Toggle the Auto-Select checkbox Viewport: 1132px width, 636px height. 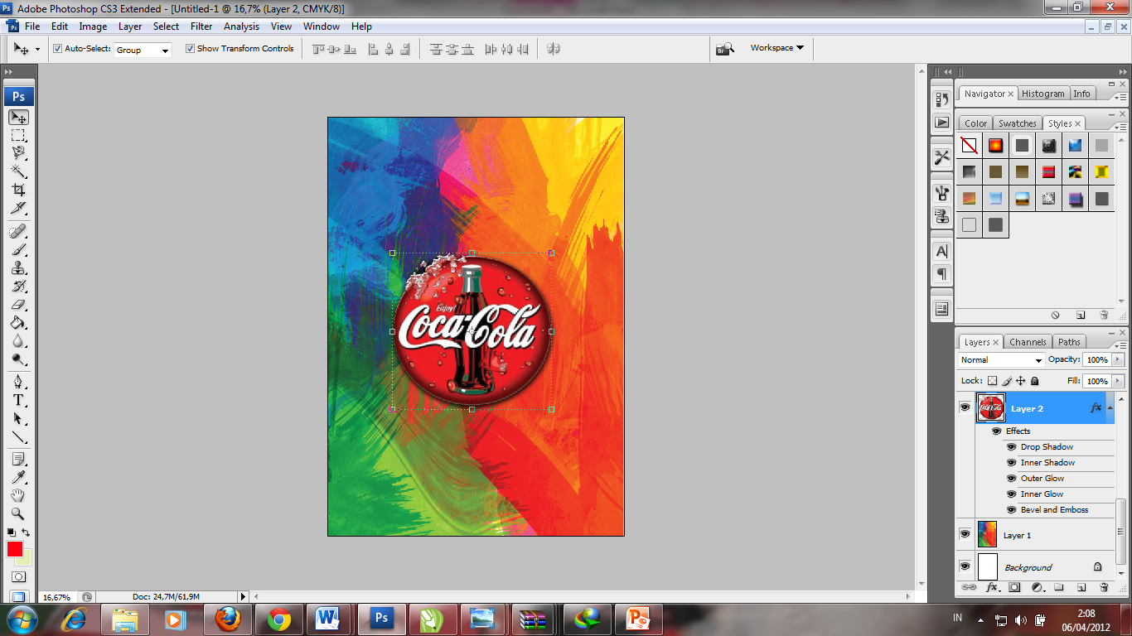(x=58, y=49)
